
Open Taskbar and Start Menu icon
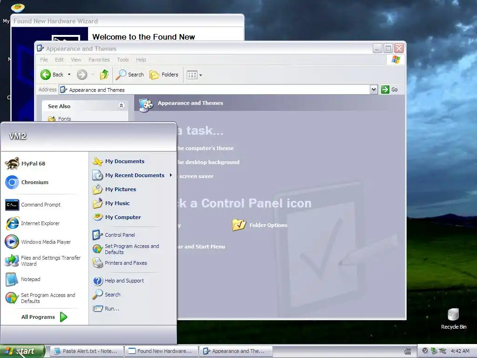point(201,247)
